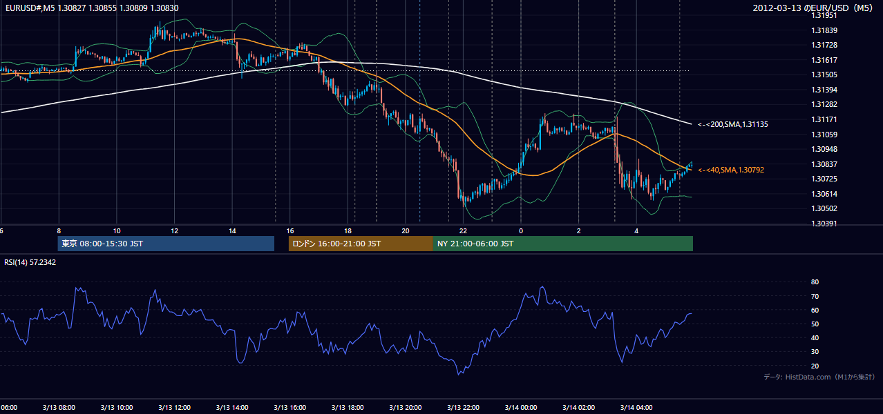
Task: Click the 3/14 00:00 time label
Action: pos(520,407)
